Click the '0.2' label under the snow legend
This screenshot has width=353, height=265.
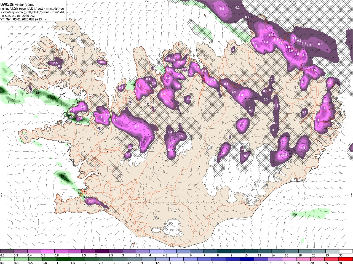(x=2, y=255)
